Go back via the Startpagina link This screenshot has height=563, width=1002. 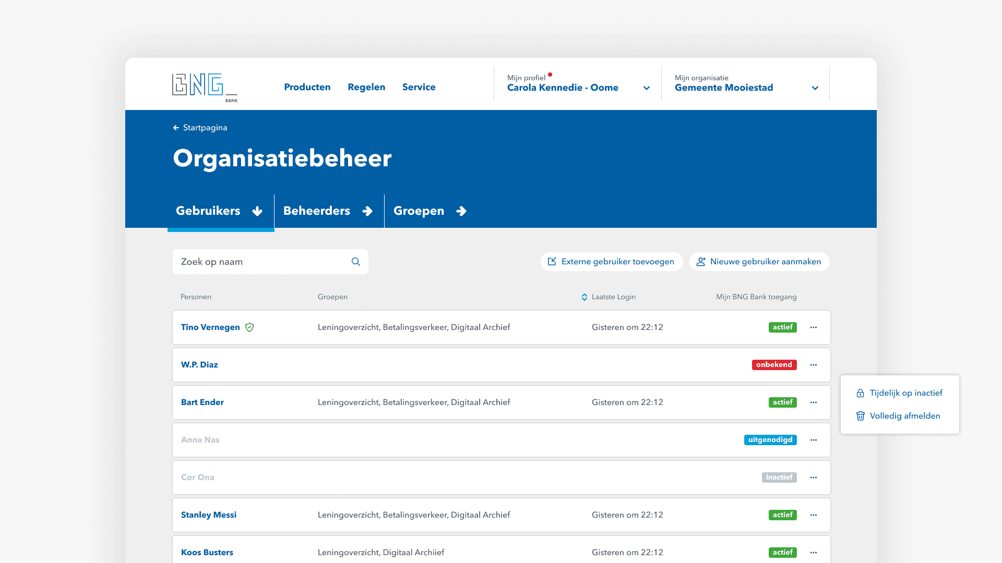pyautogui.click(x=200, y=128)
